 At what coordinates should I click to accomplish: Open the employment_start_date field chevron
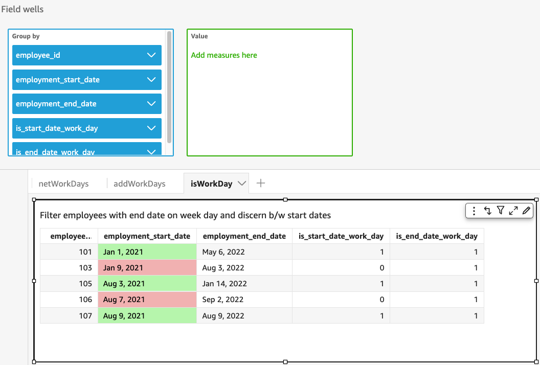[x=151, y=80]
